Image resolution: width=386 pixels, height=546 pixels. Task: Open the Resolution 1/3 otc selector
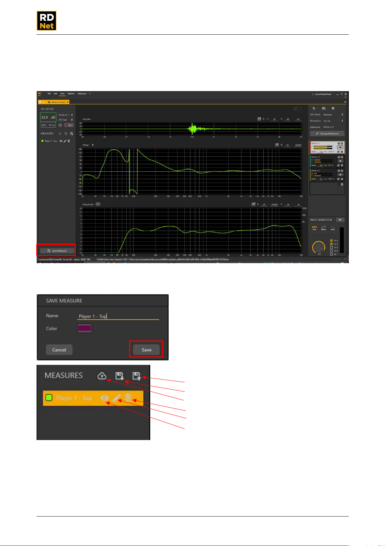click(x=333, y=121)
